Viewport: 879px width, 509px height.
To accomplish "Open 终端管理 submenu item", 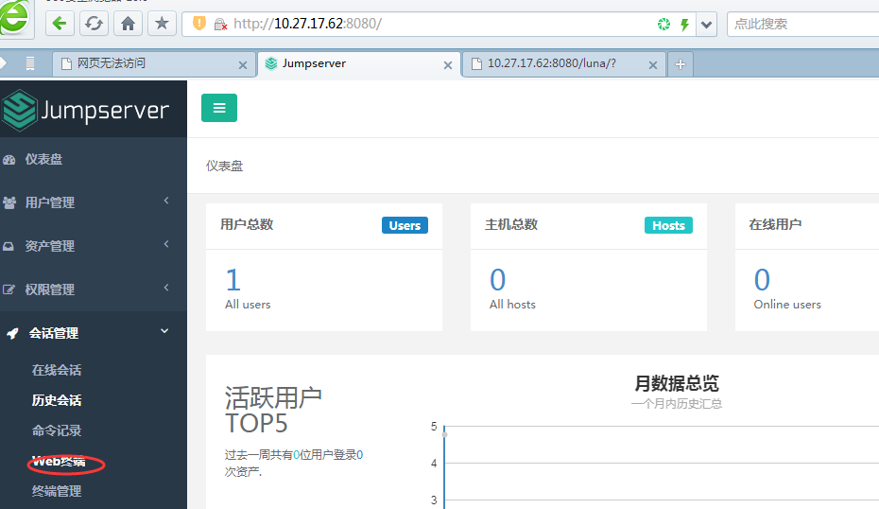I will (57, 492).
